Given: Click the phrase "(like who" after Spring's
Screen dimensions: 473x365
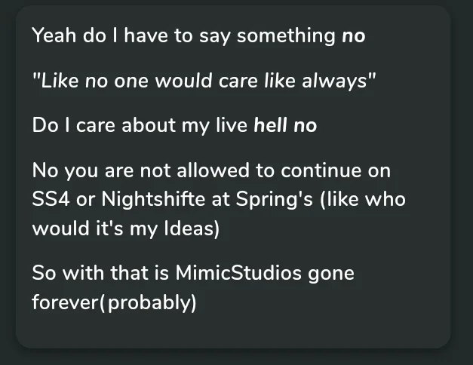Looking at the screenshot, I should [363, 199].
